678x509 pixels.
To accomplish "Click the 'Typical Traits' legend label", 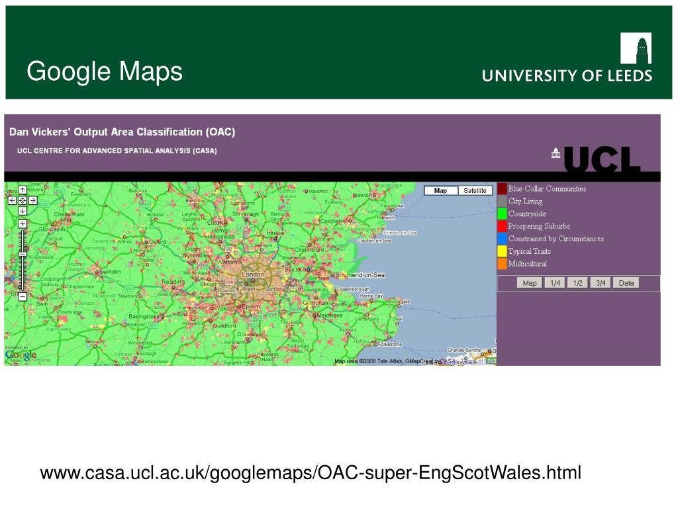I will 529,251.
